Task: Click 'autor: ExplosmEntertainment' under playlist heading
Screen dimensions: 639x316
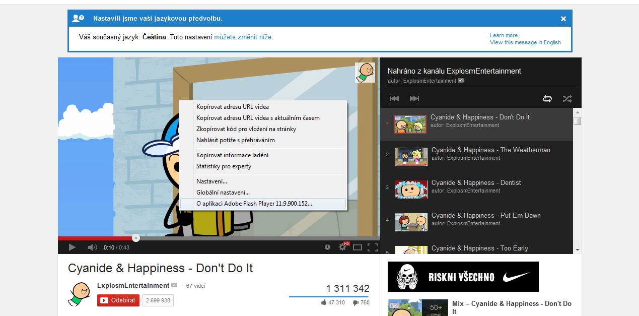Action: click(x=422, y=81)
